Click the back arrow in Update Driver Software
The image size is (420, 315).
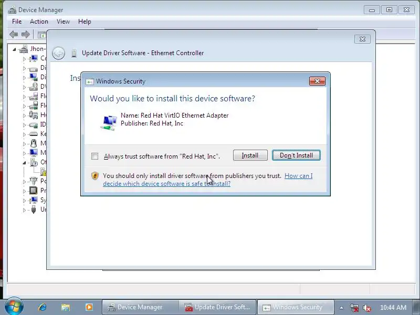pos(58,53)
